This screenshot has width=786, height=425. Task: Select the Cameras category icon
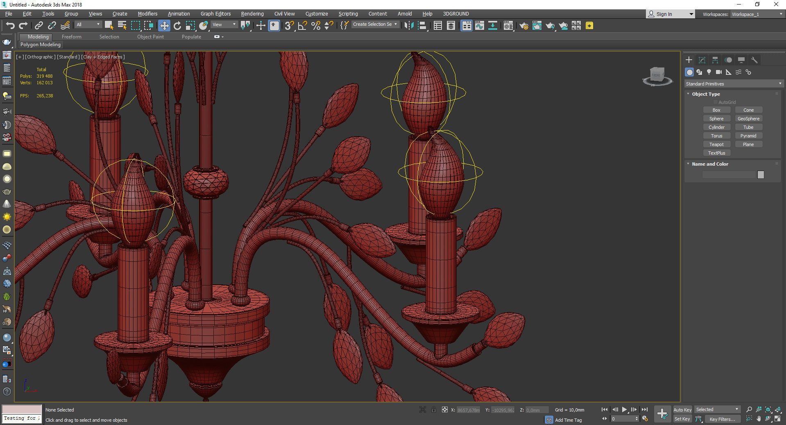tap(719, 72)
